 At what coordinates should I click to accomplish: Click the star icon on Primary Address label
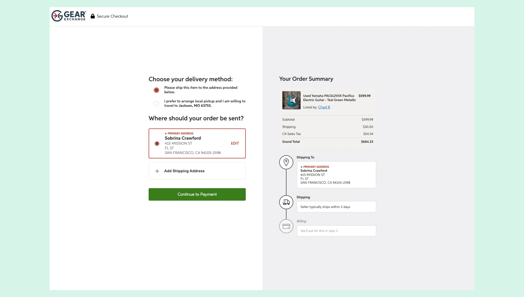(x=166, y=133)
